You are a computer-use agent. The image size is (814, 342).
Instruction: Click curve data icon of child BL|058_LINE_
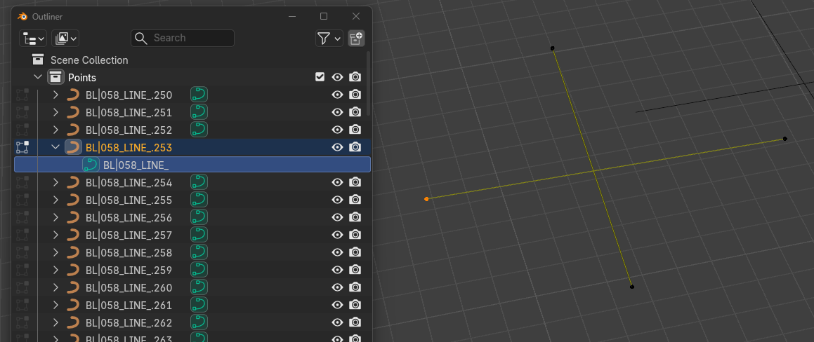pos(91,165)
